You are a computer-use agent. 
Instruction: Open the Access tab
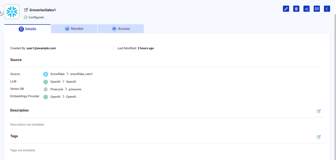click(x=121, y=29)
